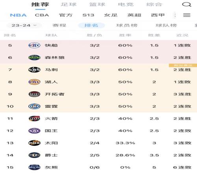This screenshot has height=173, width=197.
Task: Switch to the 篮球 top tab
Action: click(x=97, y=5)
